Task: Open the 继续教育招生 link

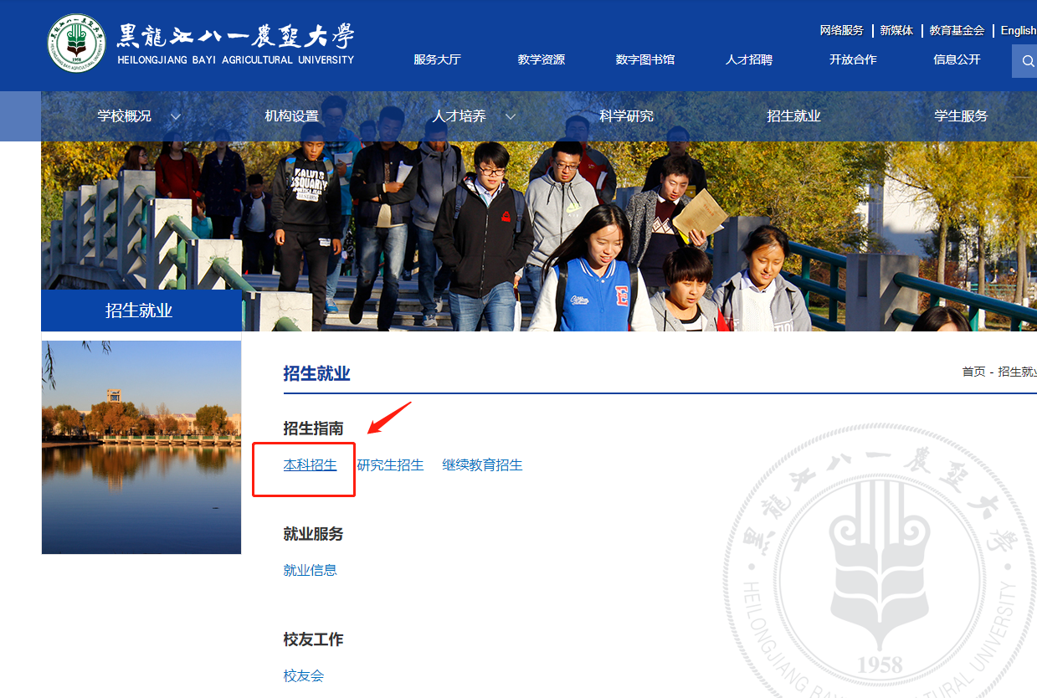Action: point(482,464)
